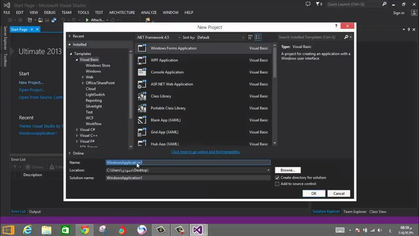419x236 pixels.
Task: Click the Solution name input field
Action: pos(188,178)
